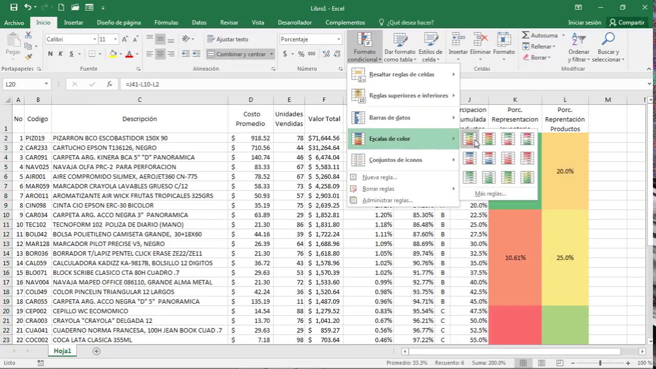Open the font size 11 dropdown
Screen dimensions: 656x369
[115, 39]
